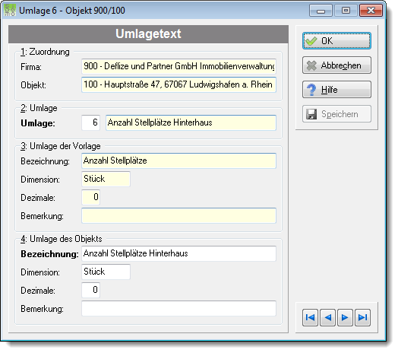Cancel with the Abbrechen button
Image resolution: width=398 pixels, height=353 pixels.
(x=336, y=65)
